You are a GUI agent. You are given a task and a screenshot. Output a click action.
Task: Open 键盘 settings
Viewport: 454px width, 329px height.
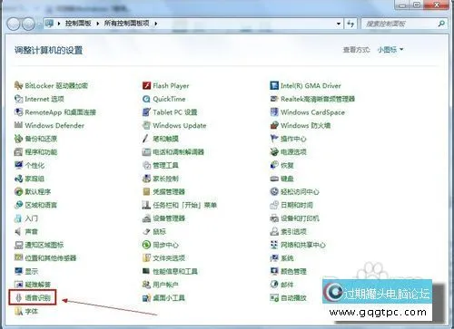click(x=281, y=179)
